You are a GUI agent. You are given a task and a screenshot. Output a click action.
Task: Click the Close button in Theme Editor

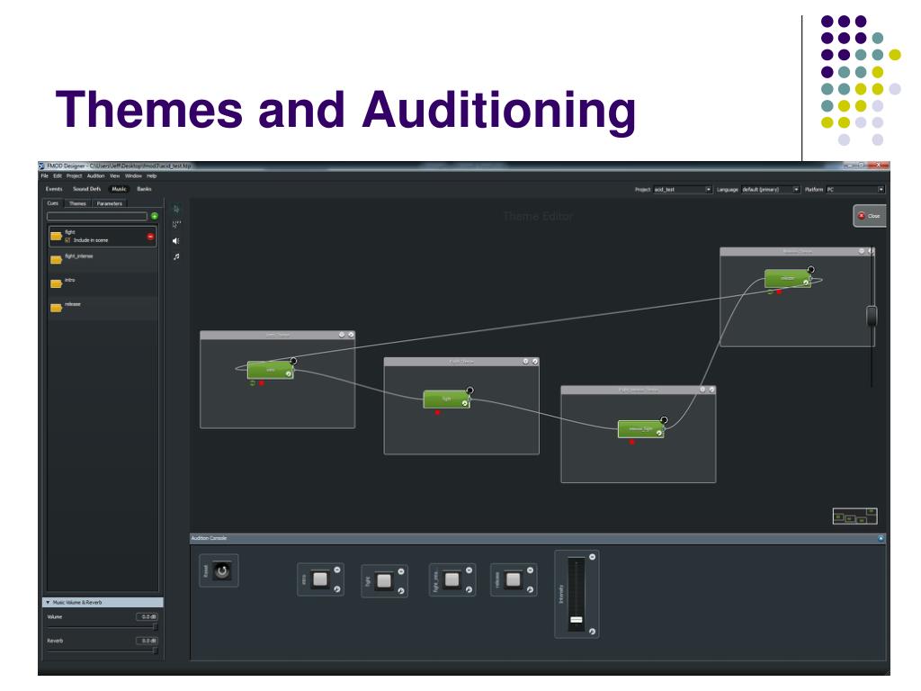click(870, 216)
